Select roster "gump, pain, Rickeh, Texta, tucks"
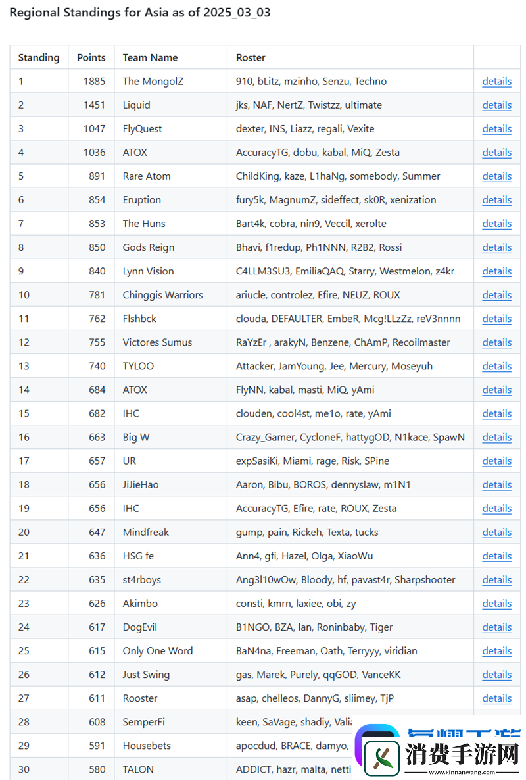This screenshot has height=780, width=526. pyautogui.click(x=307, y=533)
